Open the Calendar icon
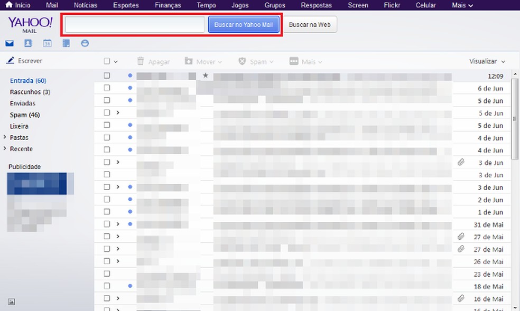 pos(48,43)
